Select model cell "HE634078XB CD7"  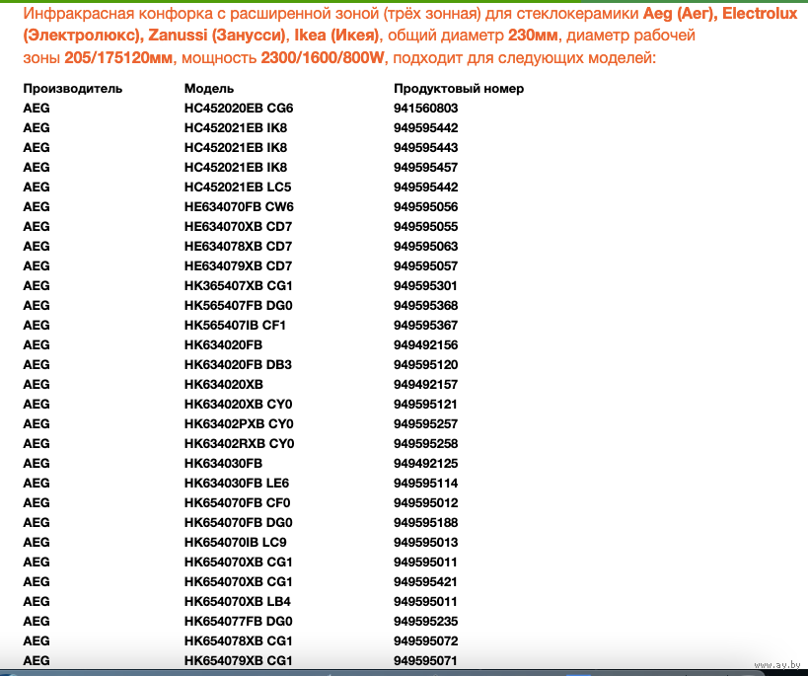point(238,247)
